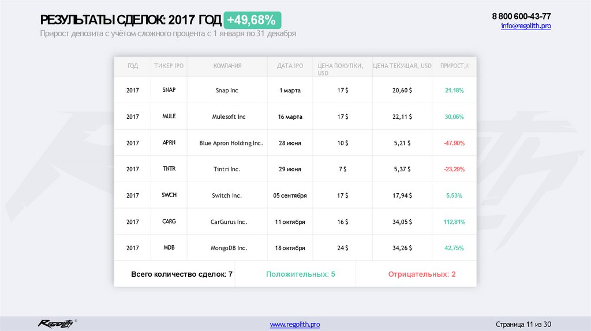Select the MULE ticker cell

click(169, 116)
